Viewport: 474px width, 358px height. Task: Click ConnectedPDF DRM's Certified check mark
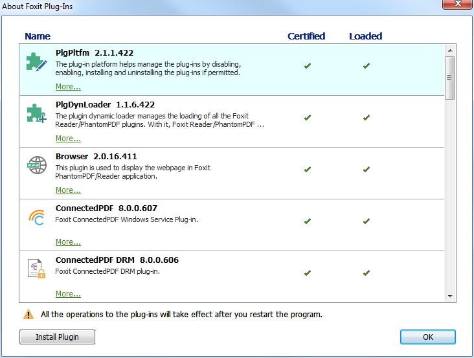point(308,273)
